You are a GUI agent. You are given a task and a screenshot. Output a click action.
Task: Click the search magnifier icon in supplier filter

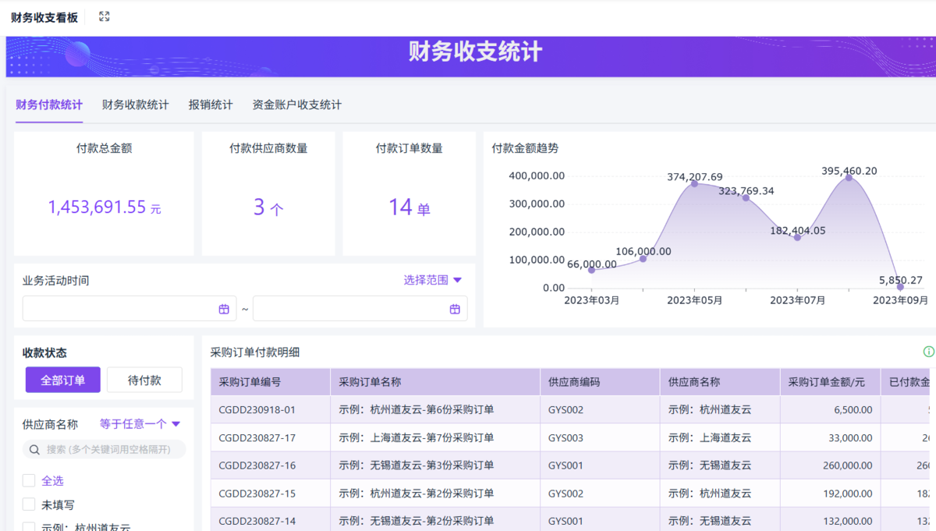click(x=34, y=449)
